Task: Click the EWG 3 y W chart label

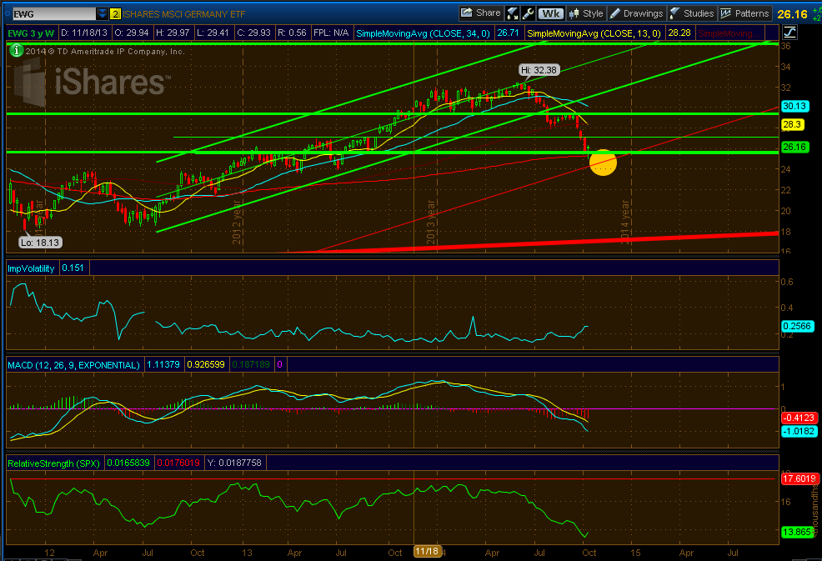Action: tap(31, 33)
